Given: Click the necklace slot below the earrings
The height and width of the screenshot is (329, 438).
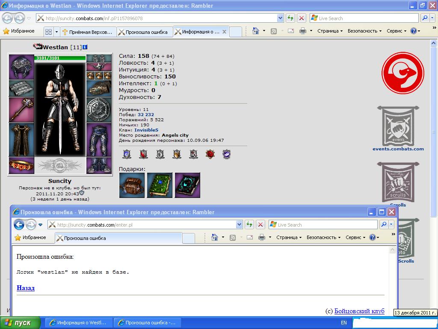Looking at the screenshot, I should (x=99, y=67).
